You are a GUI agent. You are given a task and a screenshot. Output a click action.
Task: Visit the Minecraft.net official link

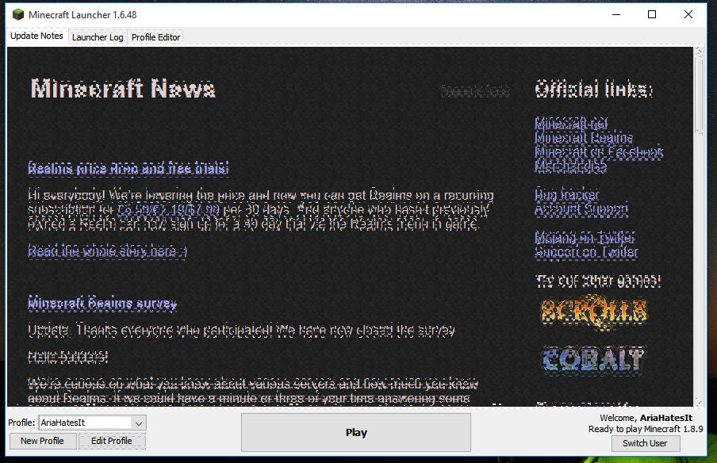pyautogui.click(x=571, y=124)
